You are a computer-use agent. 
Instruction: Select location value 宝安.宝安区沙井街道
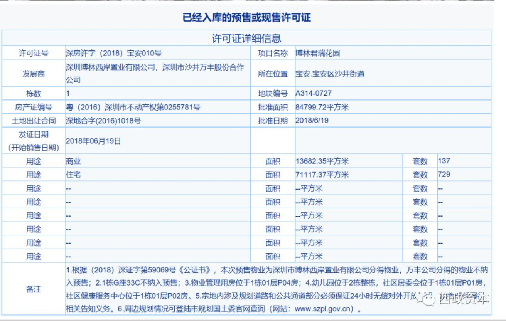point(330,74)
